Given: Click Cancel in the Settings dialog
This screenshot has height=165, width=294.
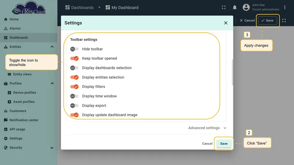Looking at the screenshot, I should [x=207, y=143].
